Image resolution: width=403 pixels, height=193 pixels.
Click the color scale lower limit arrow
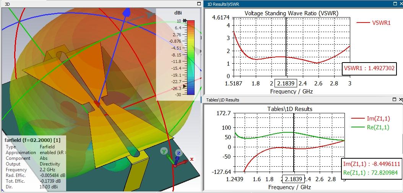(185, 87)
